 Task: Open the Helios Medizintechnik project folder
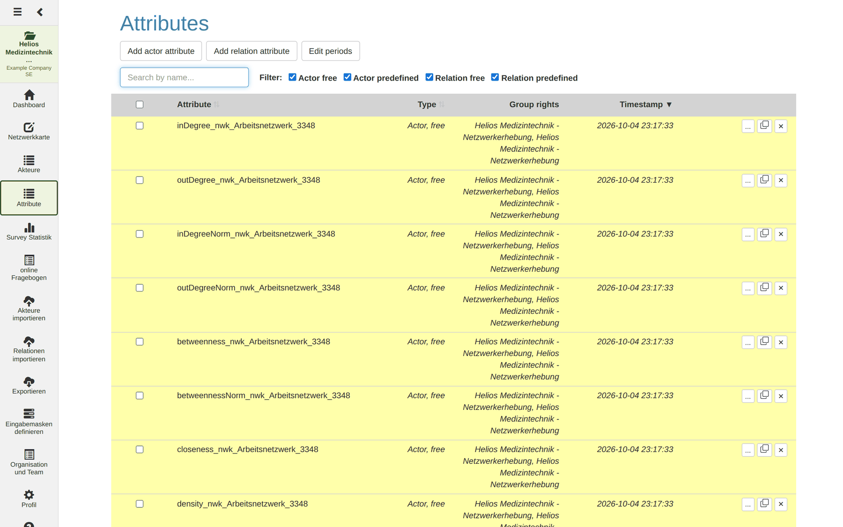click(x=29, y=54)
